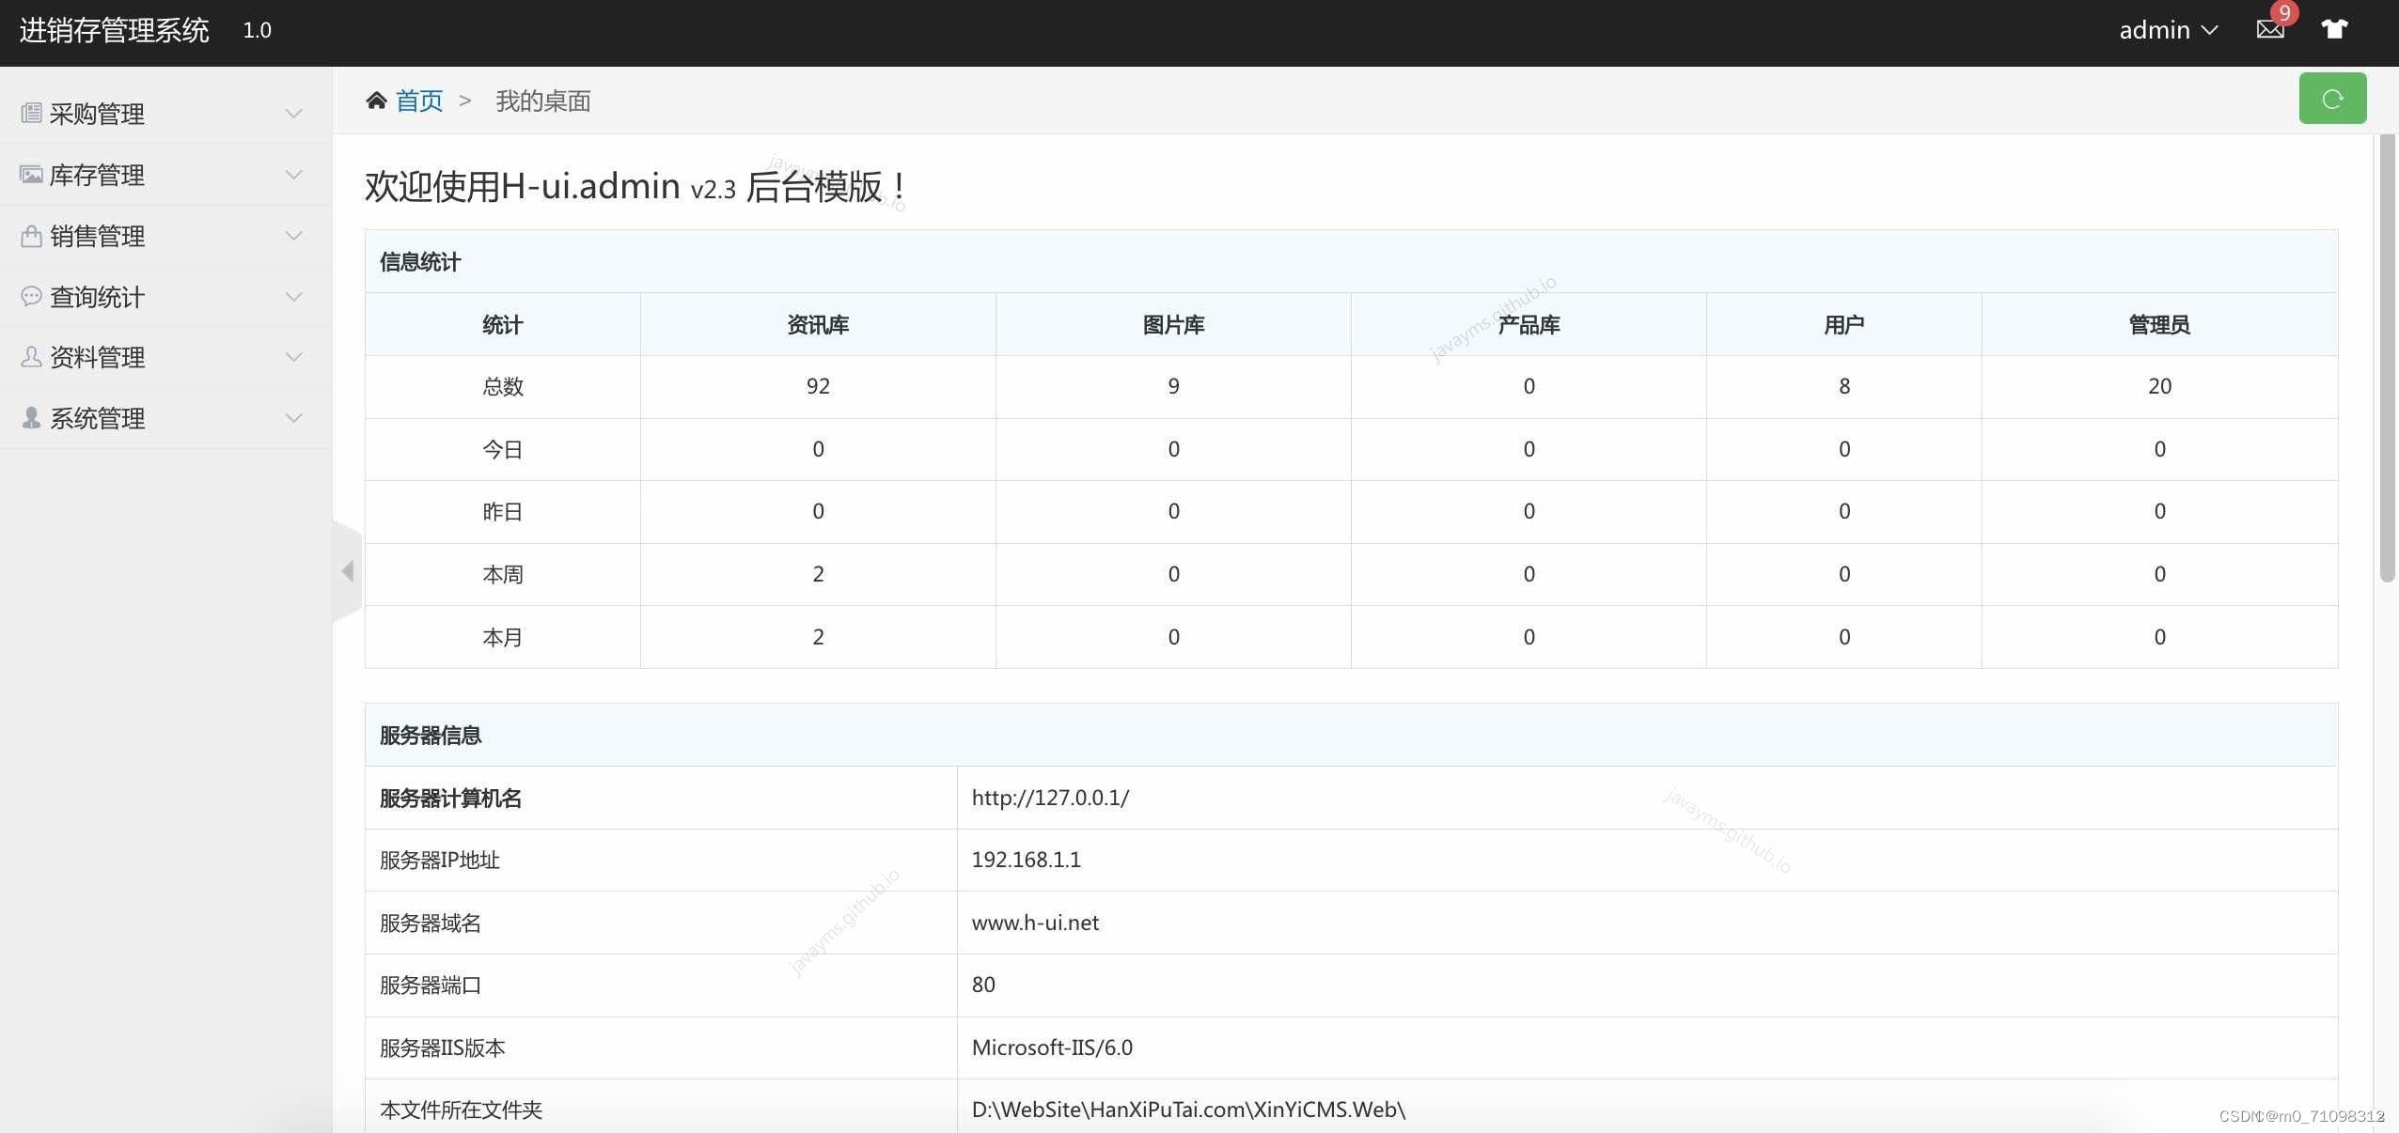Click the home icon in breadcrumb
2399x1133 pixels.
[x=376, y=101]
